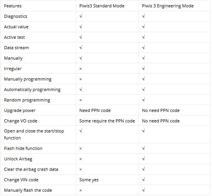Click the Automatically programming row label

pos(32,89)
